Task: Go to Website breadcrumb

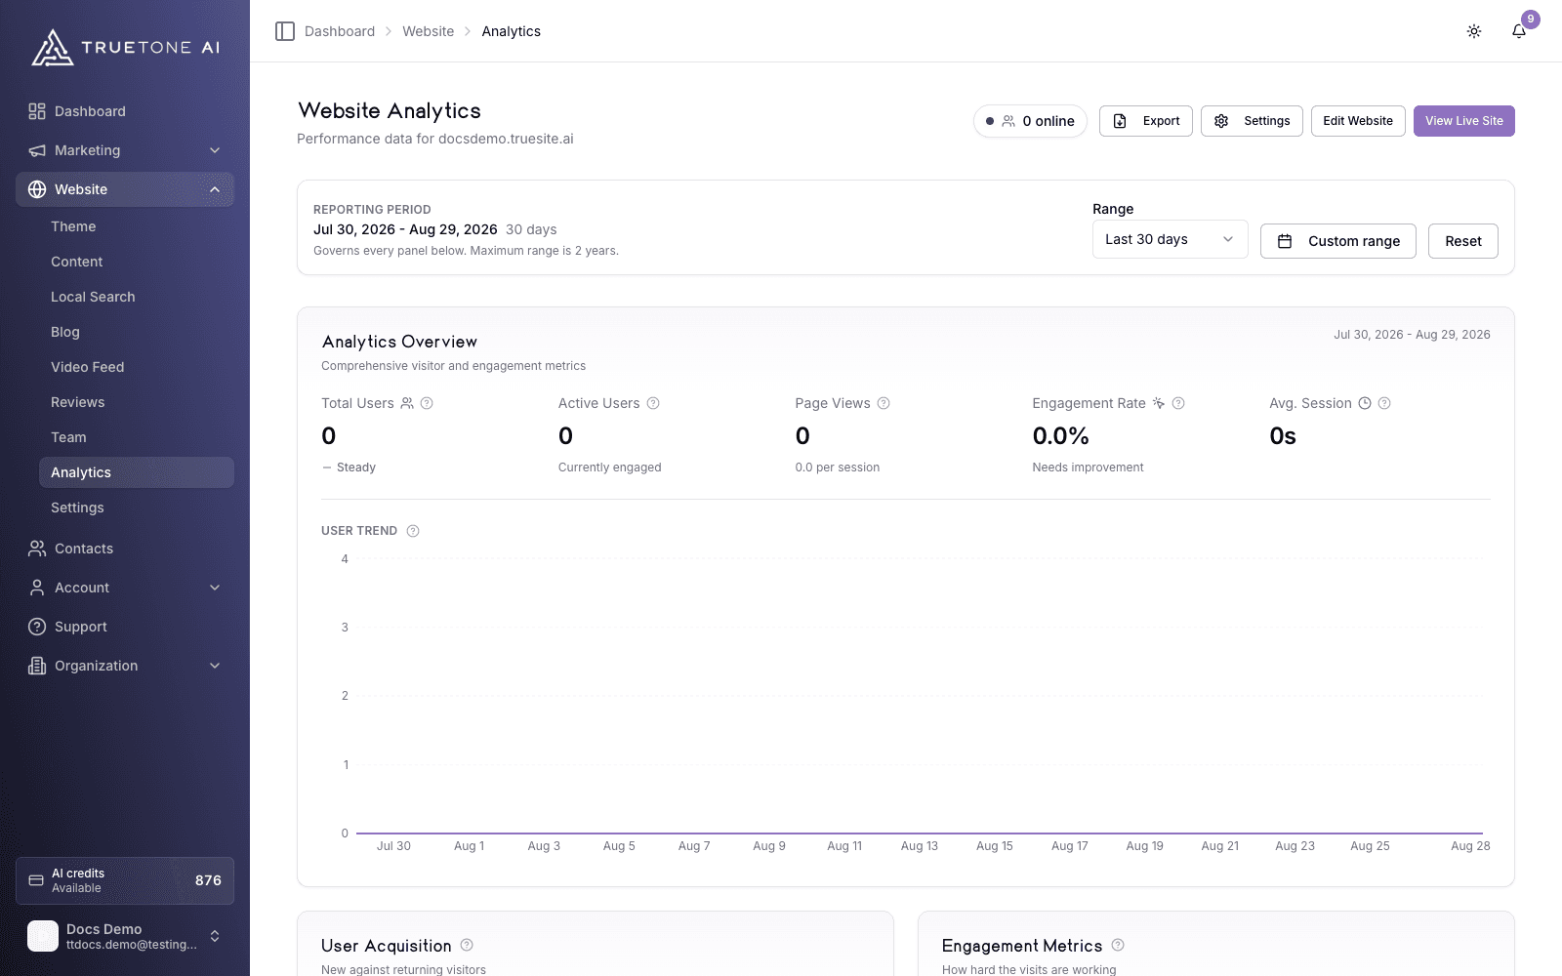Action: click(429, 31)
